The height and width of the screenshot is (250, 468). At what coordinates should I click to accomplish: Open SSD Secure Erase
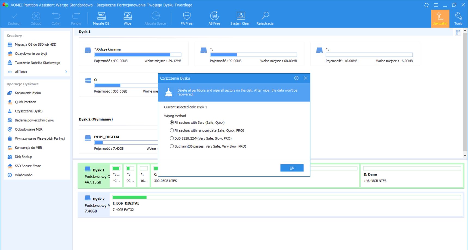pyautogui.click(x=28, y=166)
